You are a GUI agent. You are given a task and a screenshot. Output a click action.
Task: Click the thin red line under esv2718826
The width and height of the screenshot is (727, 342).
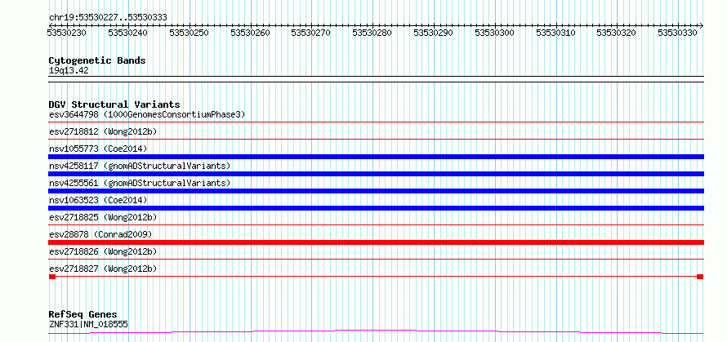pos(376,259)
